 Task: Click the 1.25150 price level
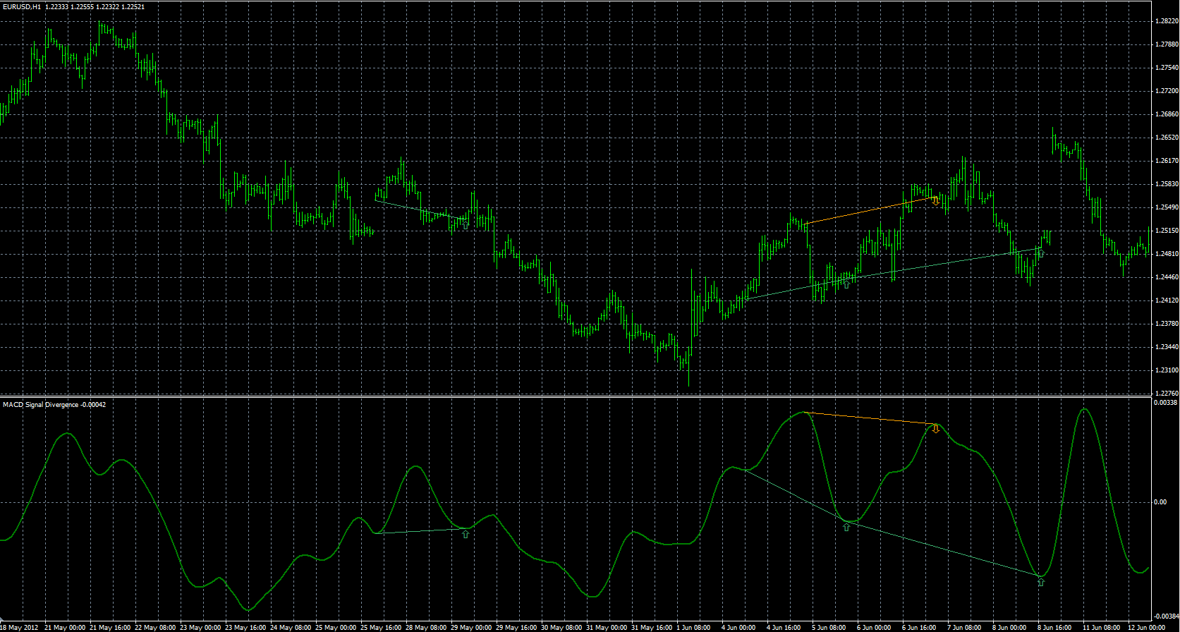1167,231
